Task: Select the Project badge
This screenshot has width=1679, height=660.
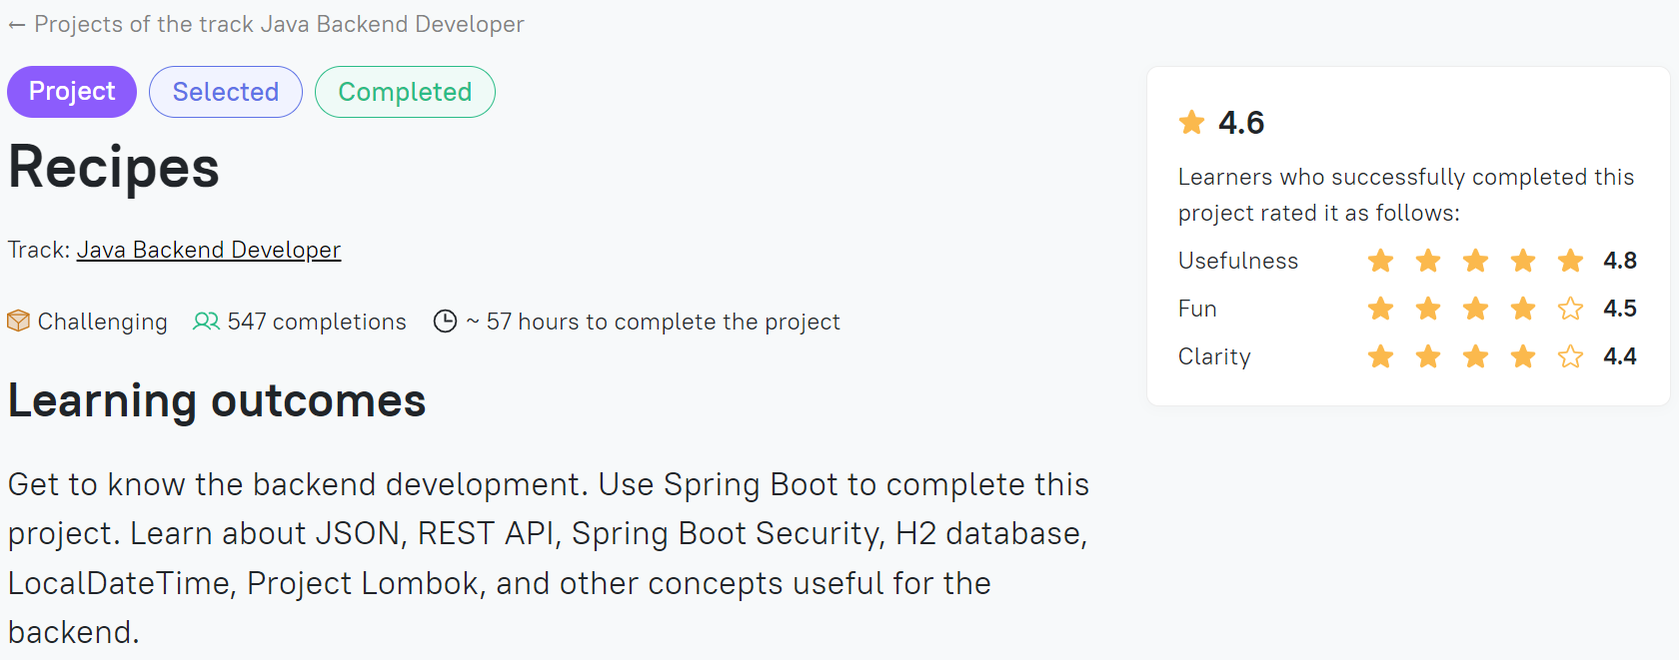Action: click(71, 92)
